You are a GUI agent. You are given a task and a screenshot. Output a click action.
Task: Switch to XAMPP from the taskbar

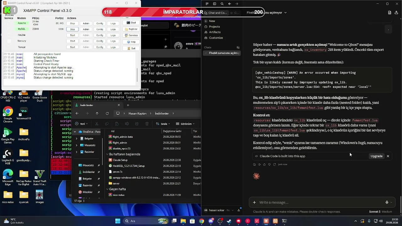[275, 221]
